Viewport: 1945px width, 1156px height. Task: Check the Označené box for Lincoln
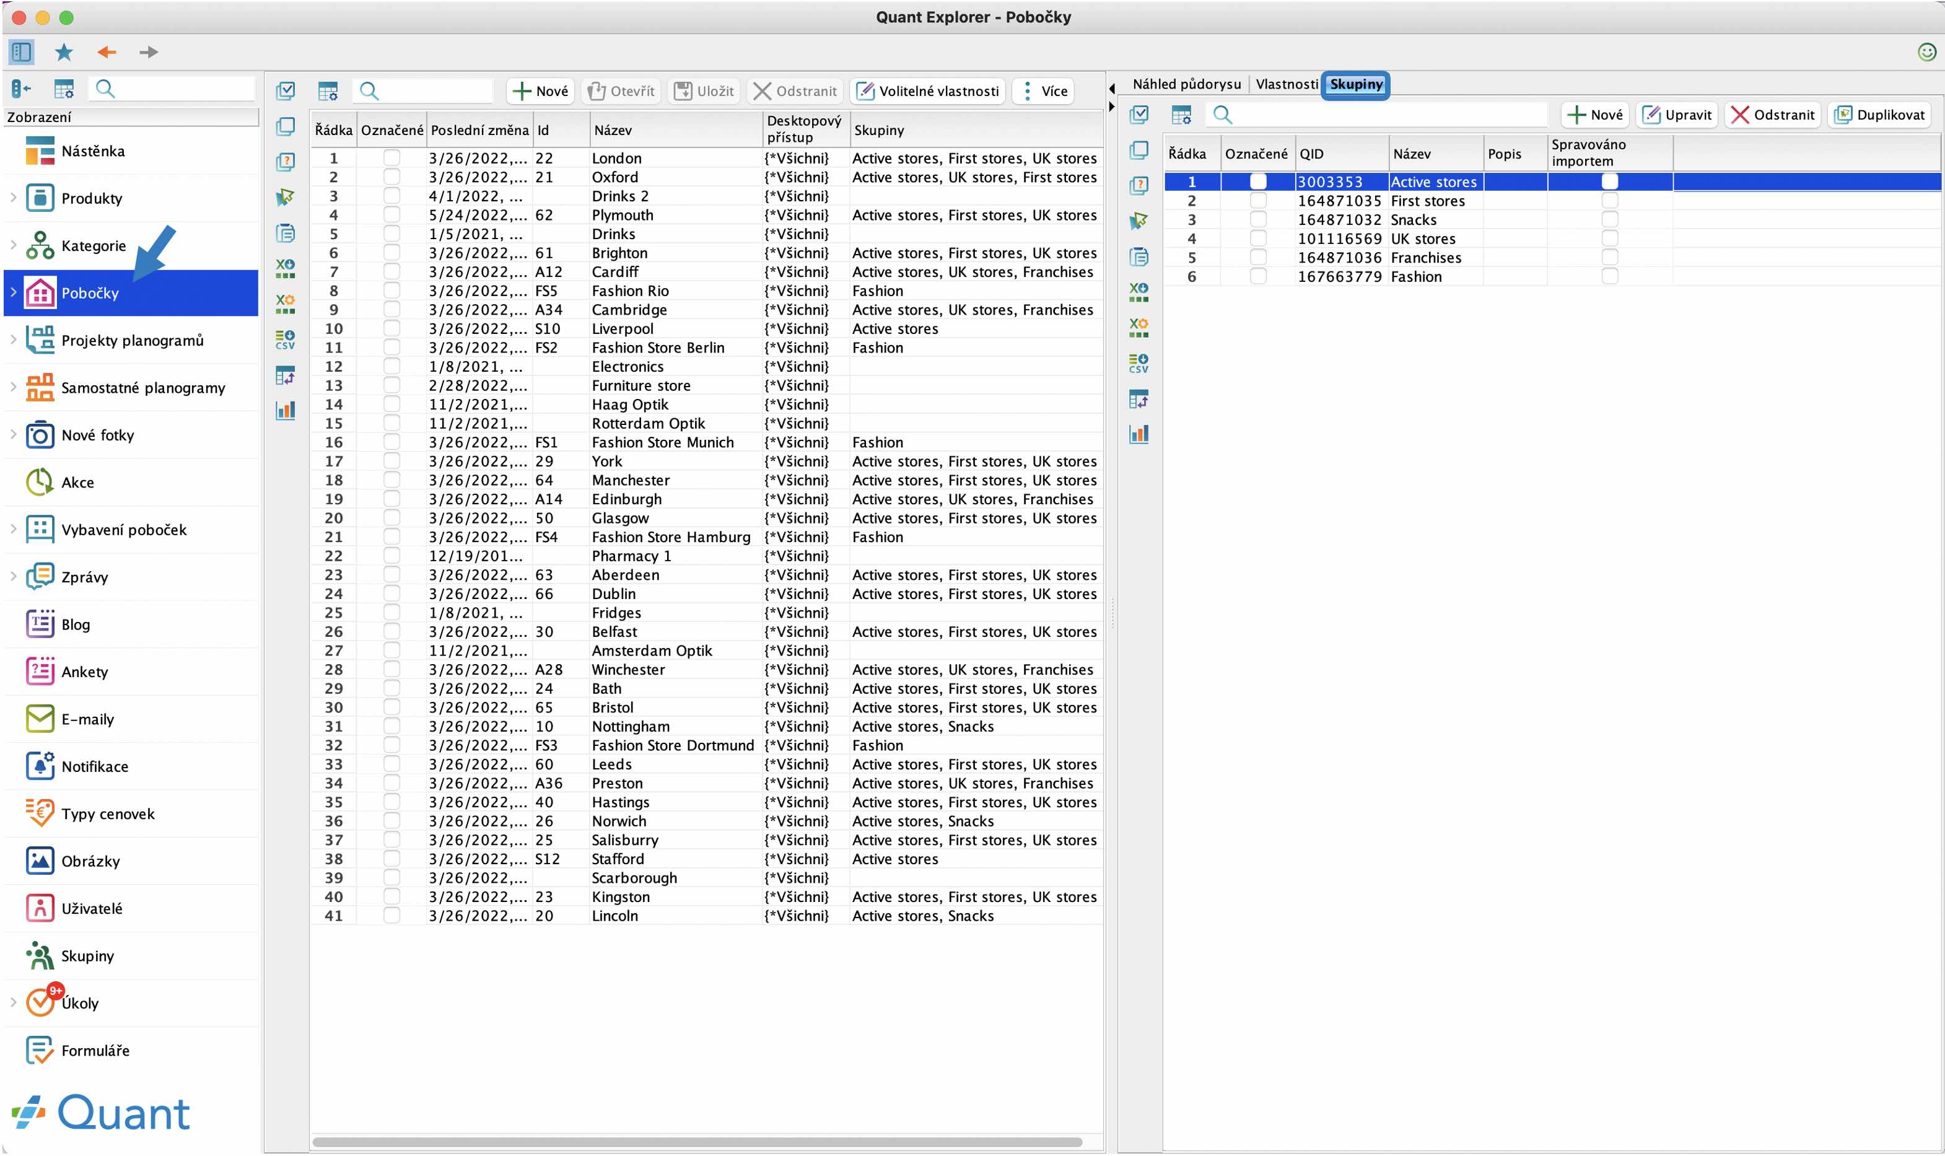pos(391,915)
